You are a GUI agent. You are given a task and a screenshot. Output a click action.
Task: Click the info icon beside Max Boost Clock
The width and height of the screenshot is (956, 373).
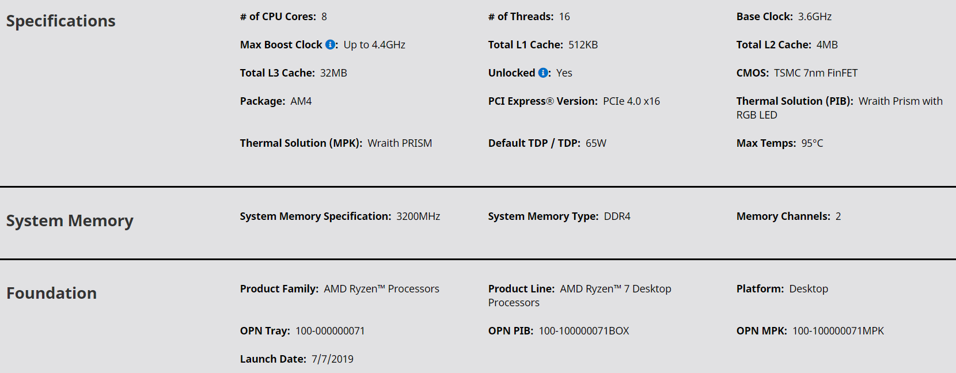pyautogui.click(x=330, y=44)
